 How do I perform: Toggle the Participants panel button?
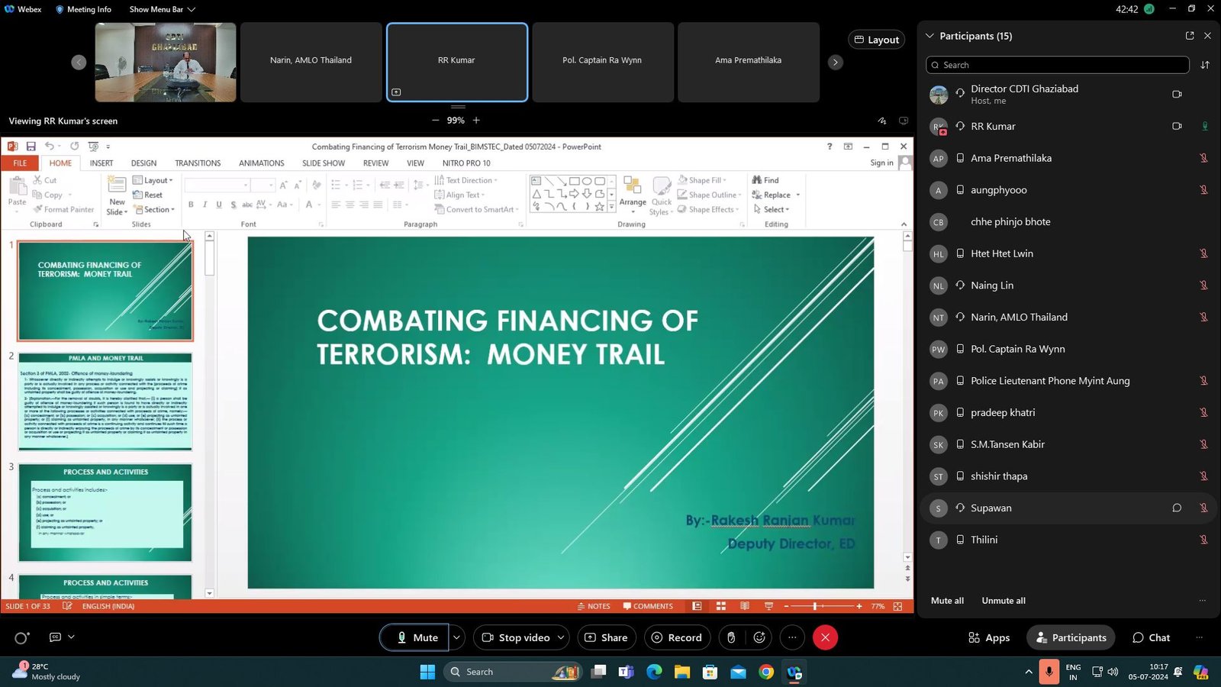tap(1071, 637)
